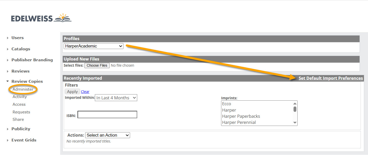Select Requests in the sidebar
The width and height of the screenshot is (368, 155).
tap(21, 112)
